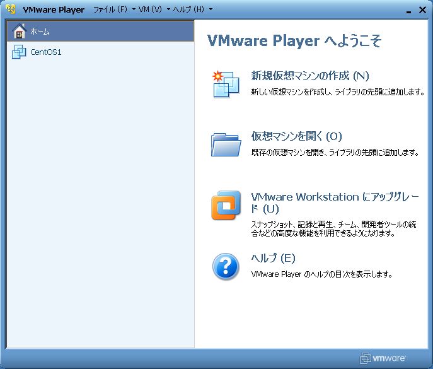Close the VMware Player window

[x=422, y=9]
